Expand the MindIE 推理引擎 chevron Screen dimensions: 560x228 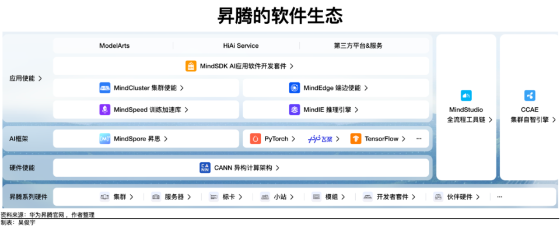tap(356, 110)
